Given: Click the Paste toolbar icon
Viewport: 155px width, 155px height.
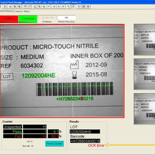Looking at the screenshot, I should 44,7.
